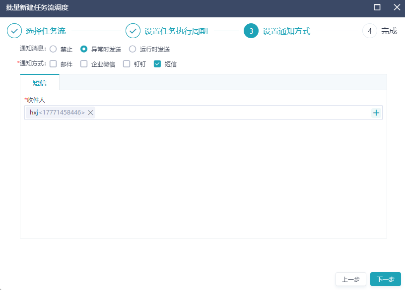Select the 运行时发送 radio button
Screen dimensions: 405x290
tap(133, 49)
